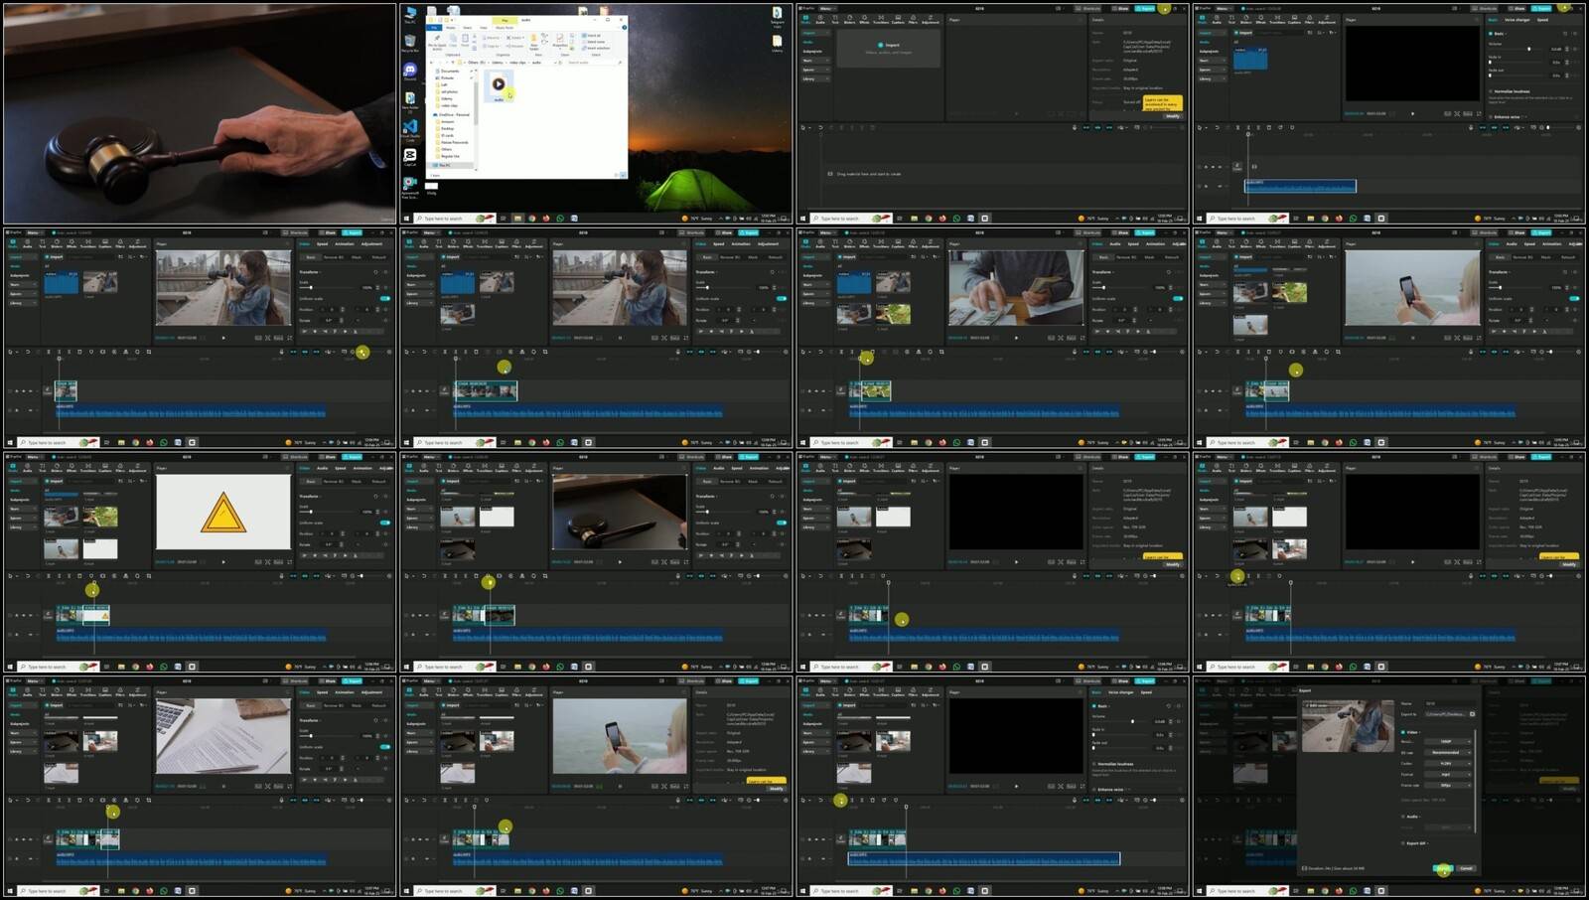
Task: Open Animation tab in papers-and-laptop preview frame
Action: pos(345,692)
